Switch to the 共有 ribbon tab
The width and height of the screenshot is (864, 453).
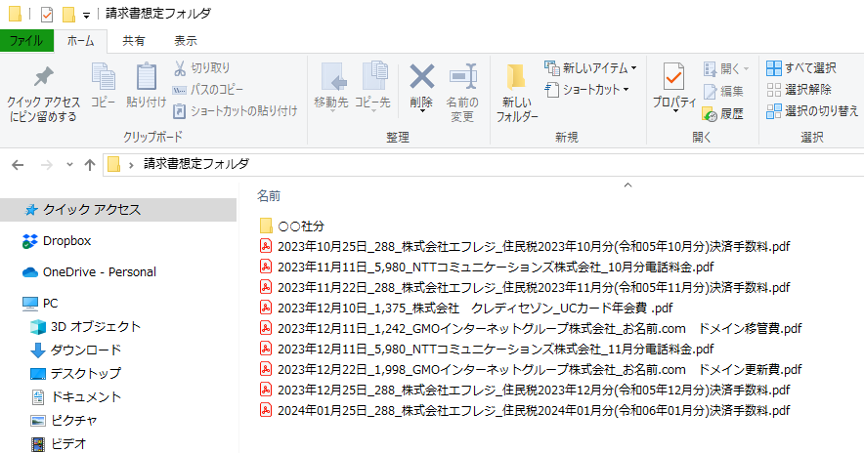point(133,41)
